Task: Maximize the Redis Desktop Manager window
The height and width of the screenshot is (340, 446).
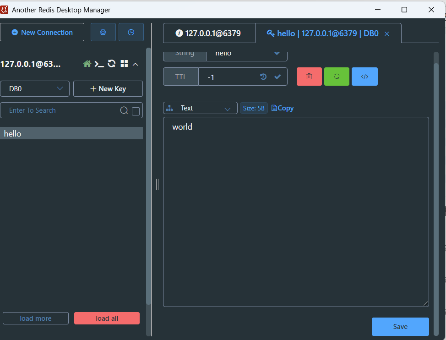Action: point(404,10)
